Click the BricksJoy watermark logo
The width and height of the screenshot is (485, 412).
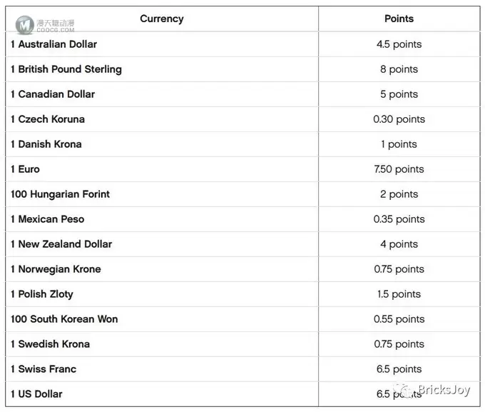(x=433, y=391)
